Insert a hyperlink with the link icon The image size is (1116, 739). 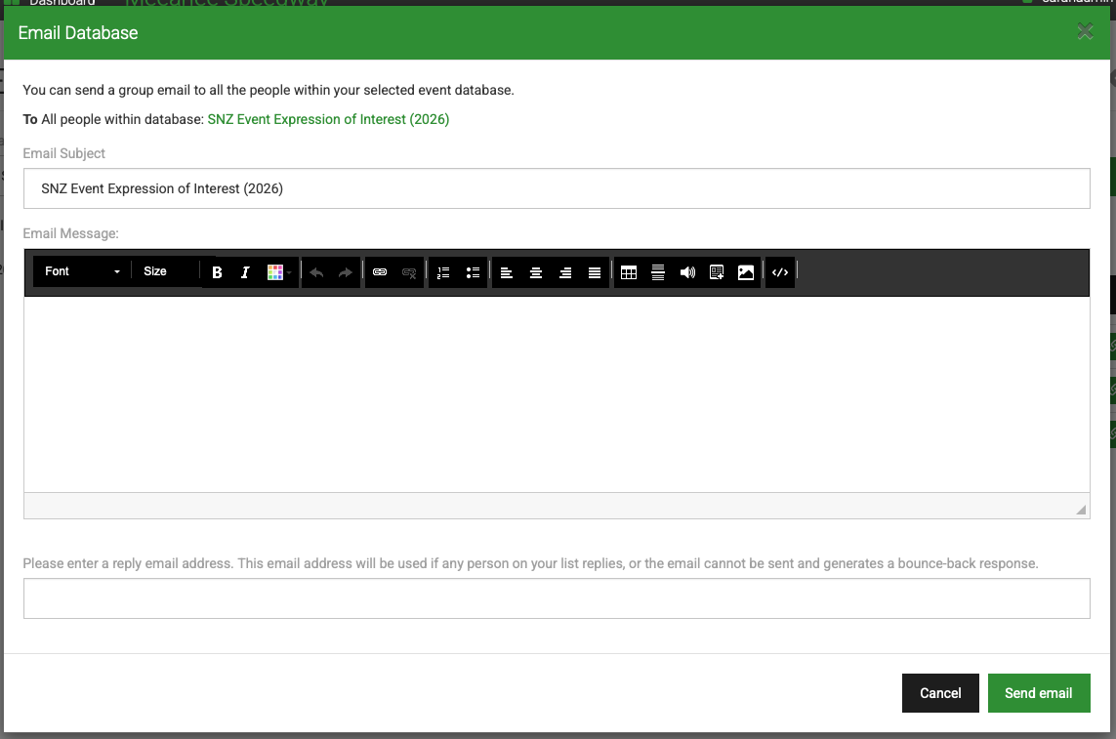click(x=380, y=272)
